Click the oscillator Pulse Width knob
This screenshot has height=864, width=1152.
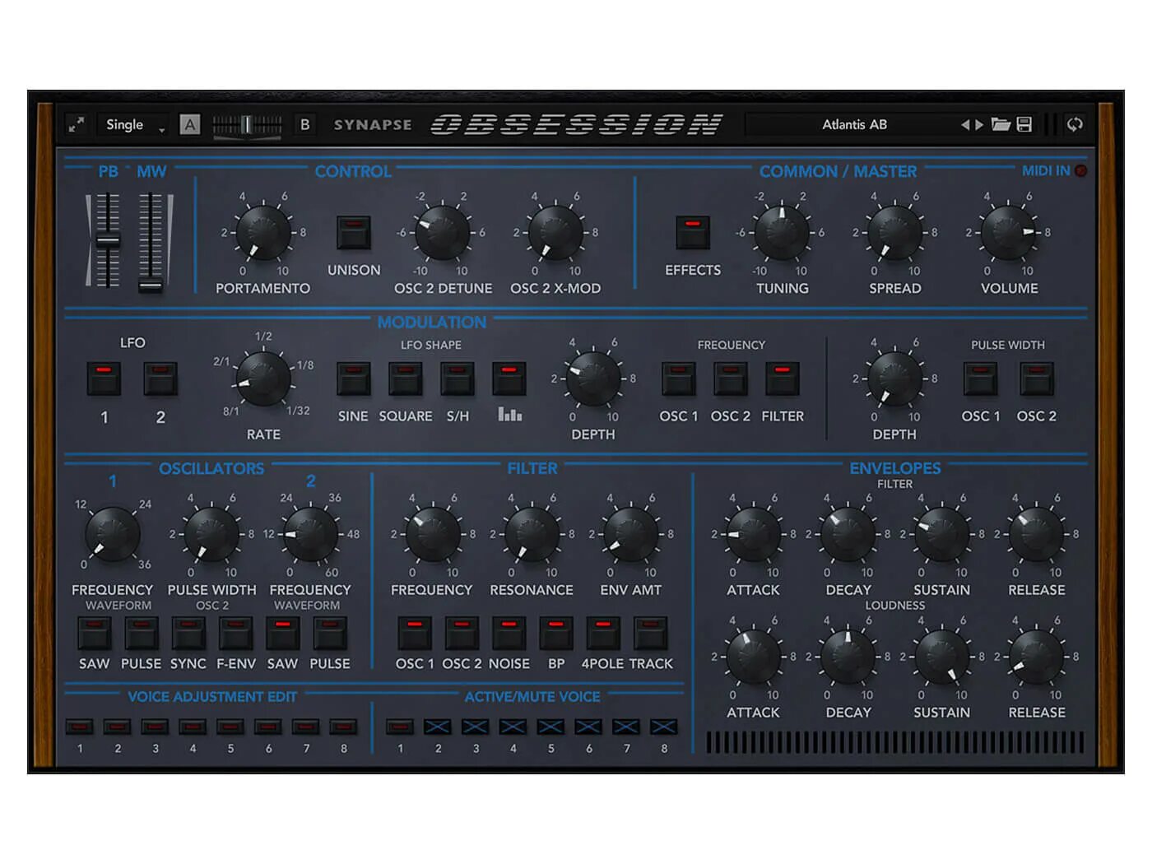click(x=211, y=534)
